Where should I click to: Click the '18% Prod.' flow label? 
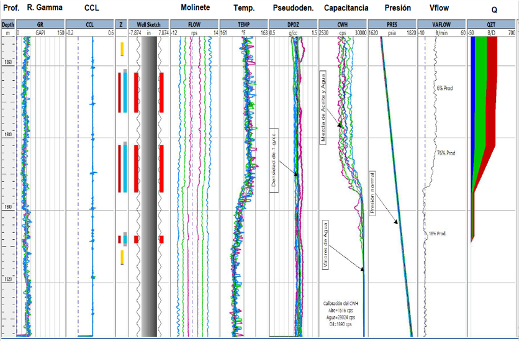tap(438, 234)
